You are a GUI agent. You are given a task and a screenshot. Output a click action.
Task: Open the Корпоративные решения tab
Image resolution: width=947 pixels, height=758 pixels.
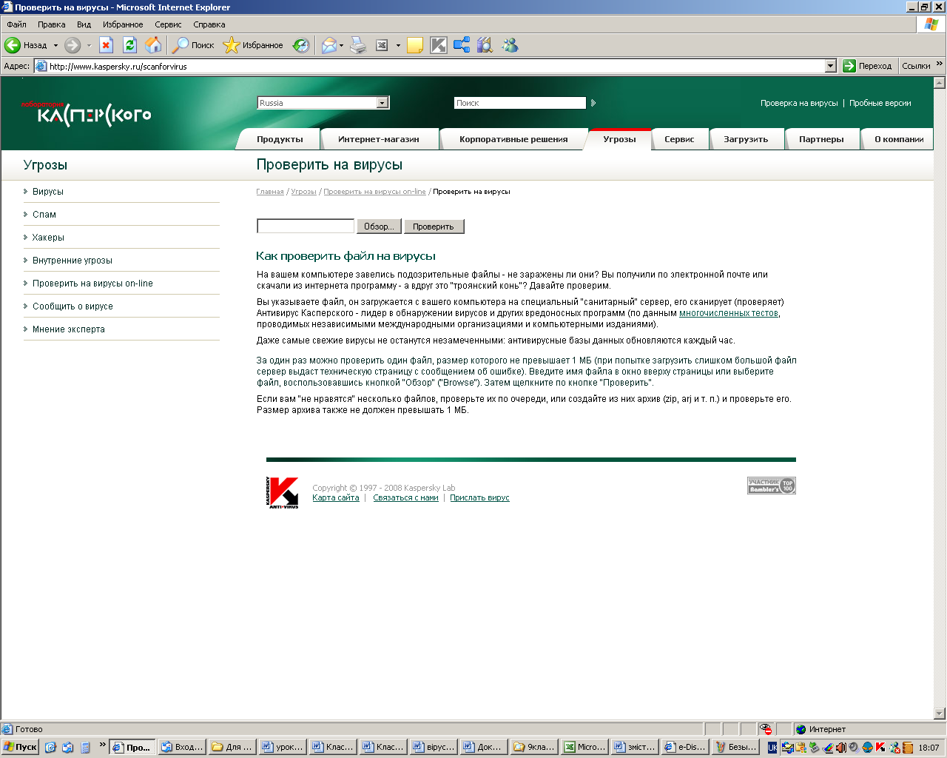513,139
